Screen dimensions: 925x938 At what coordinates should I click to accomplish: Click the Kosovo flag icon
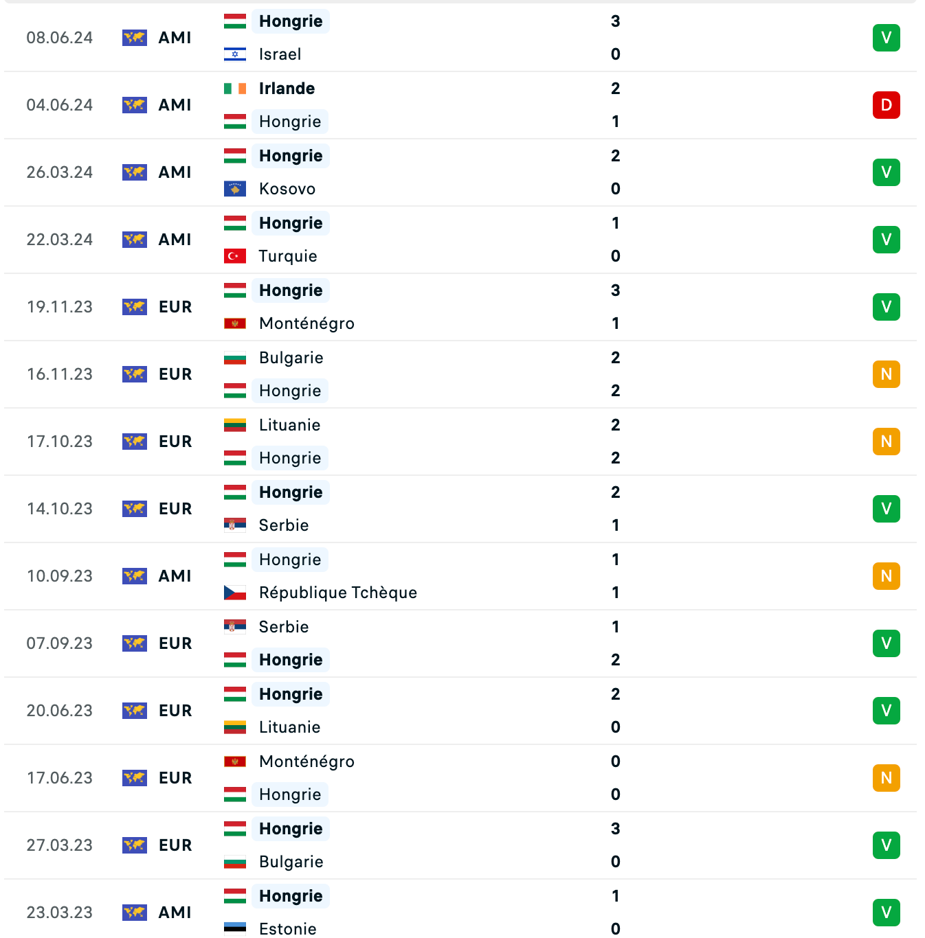tap(235, 189)
